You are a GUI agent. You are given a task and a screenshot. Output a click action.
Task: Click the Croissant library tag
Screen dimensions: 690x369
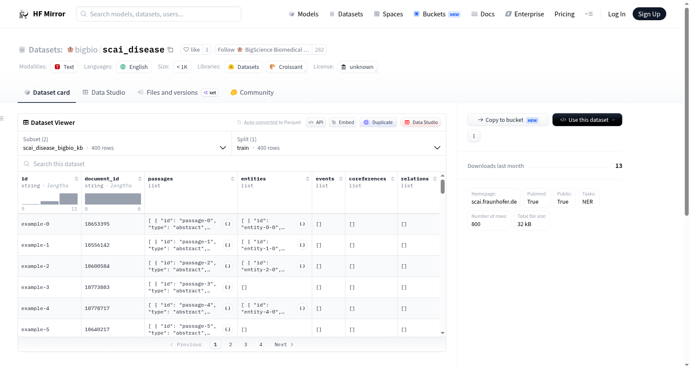(286, 67)
